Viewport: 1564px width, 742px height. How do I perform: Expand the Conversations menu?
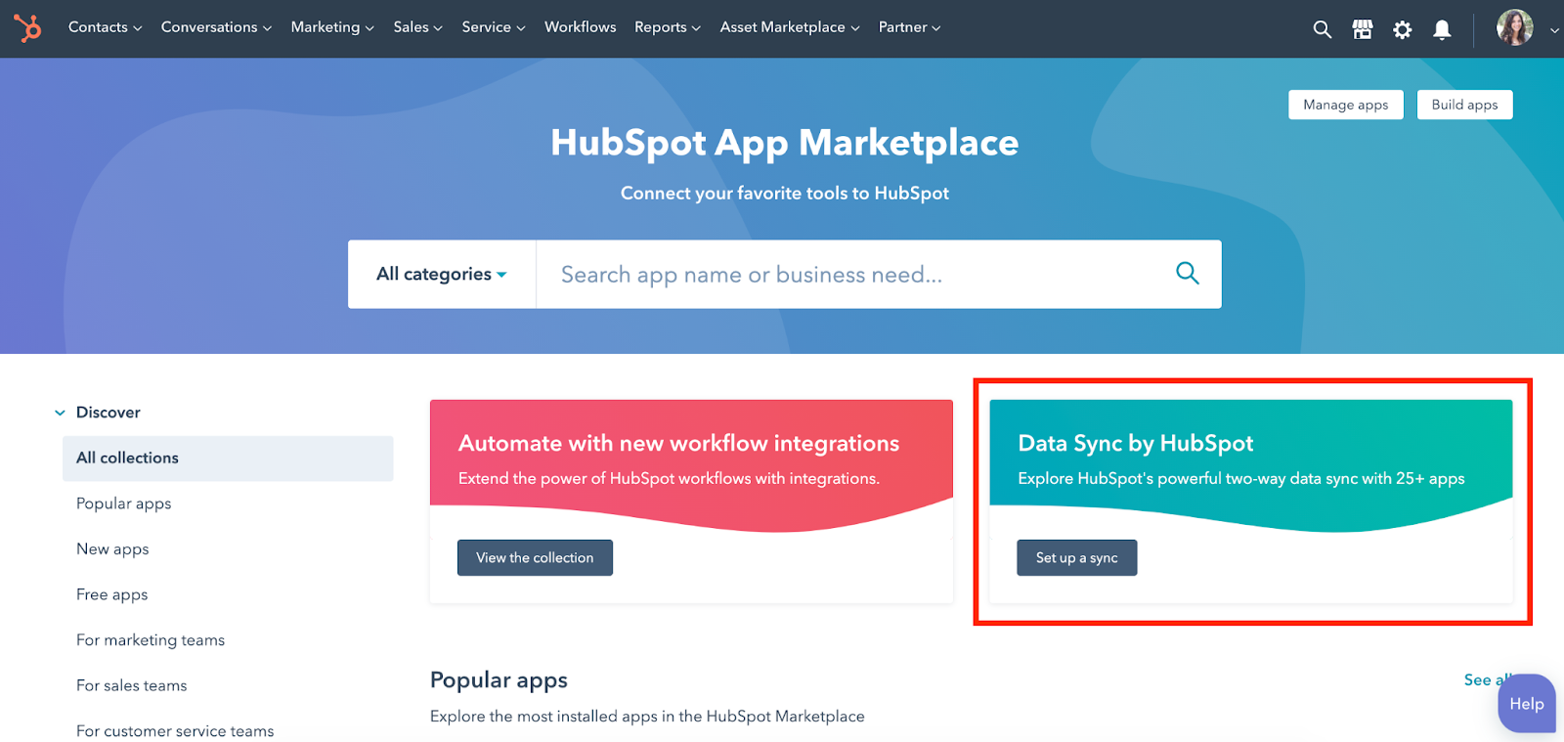[216, 27]
